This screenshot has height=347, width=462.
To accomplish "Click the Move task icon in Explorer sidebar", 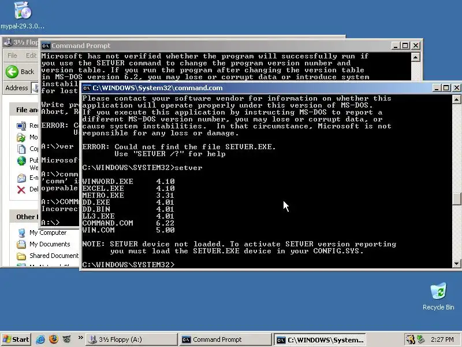I will (21, 137).
